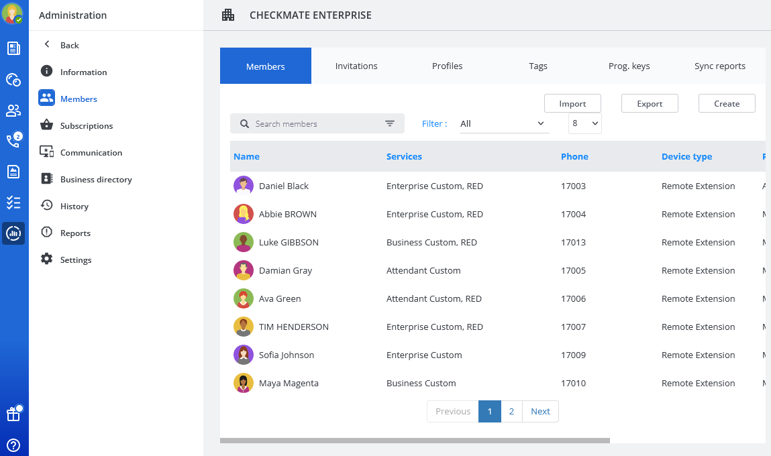The width and height of the screenshot is (771, 456).
Task: Click the horizontal scrollbar below the table
Action: [x=415, y=441]
